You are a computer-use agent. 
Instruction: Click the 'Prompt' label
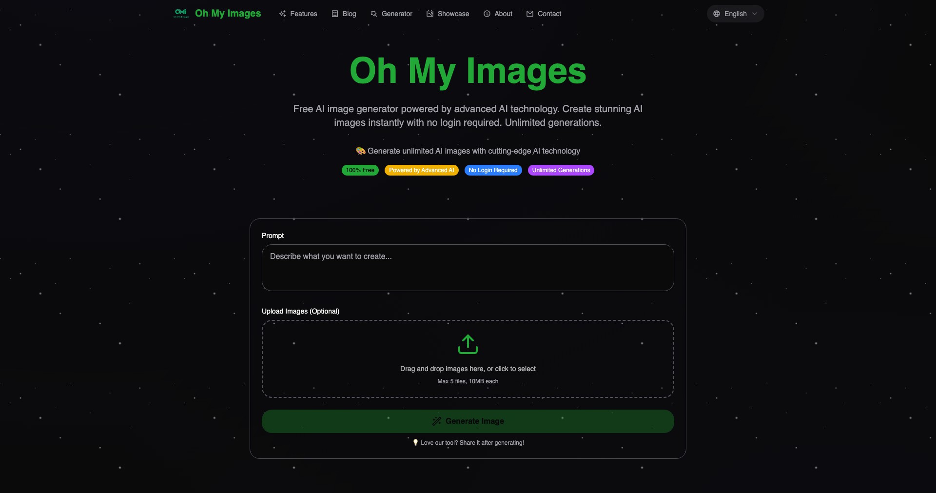tap(273, 236)
